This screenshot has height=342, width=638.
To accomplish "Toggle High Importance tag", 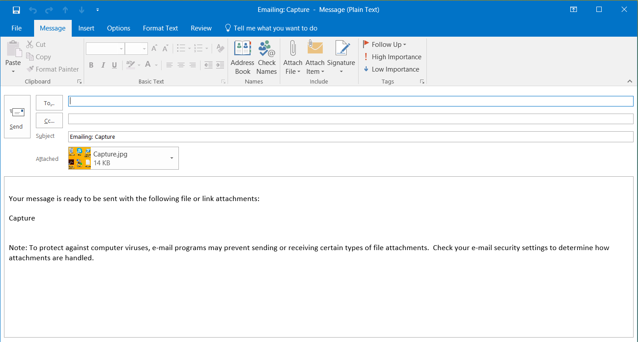I will (x=392, y=57).
